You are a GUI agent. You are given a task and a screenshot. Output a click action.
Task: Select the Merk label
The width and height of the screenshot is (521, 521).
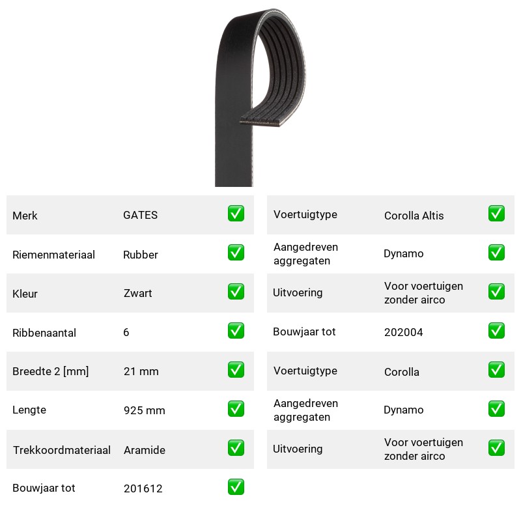tap(25, 216)
